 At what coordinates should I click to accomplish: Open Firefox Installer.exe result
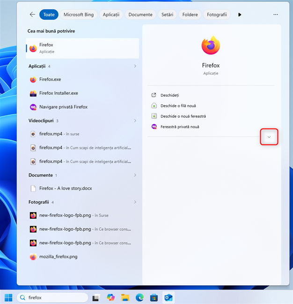point(82,93)
